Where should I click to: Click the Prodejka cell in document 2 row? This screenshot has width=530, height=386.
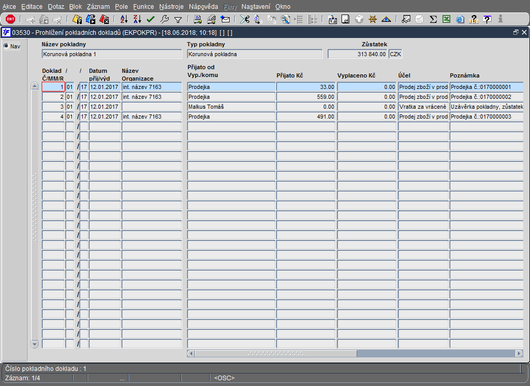(231, 97)
